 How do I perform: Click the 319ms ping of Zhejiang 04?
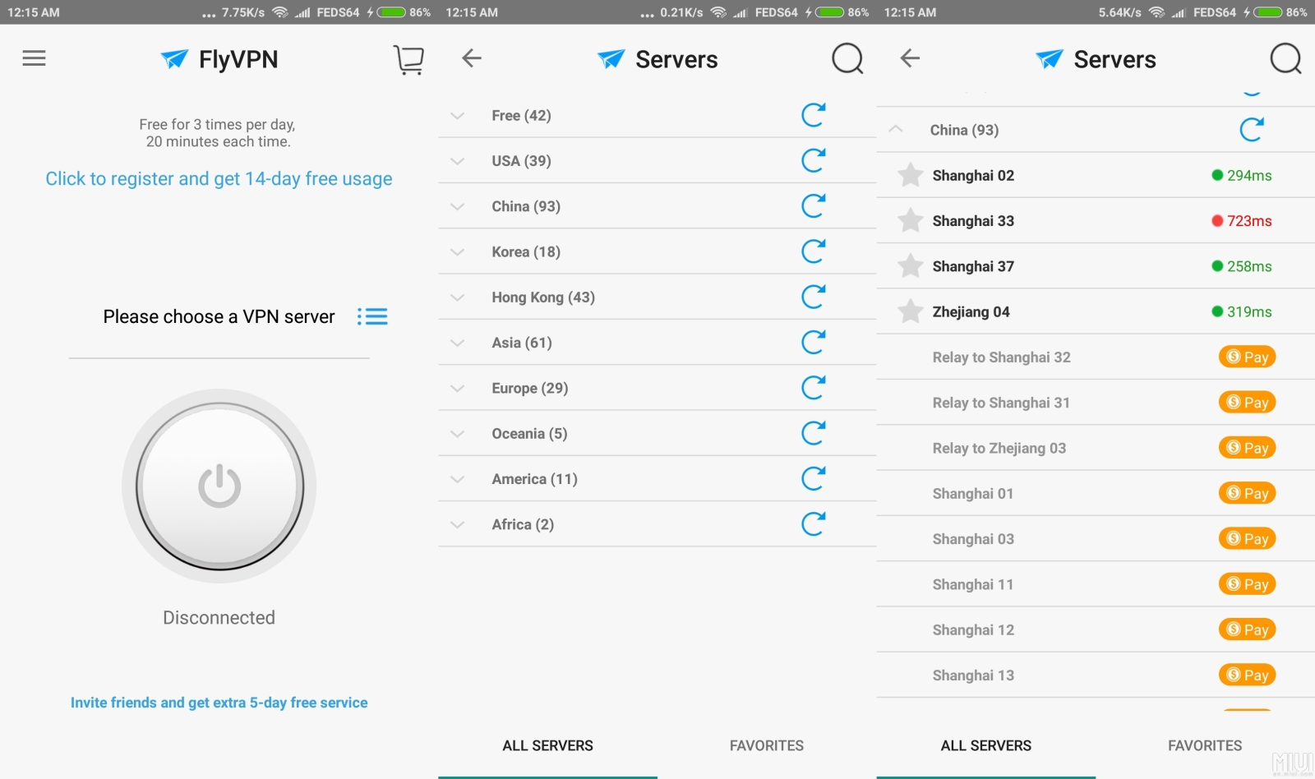(1249, 311)
